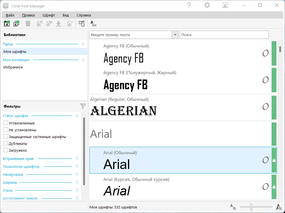Click the font list vertical scrollbar
The image size is (285, 213).
pyautogui.click(x=280, y=49)
